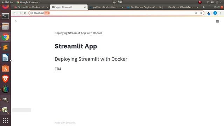Click the Deploying Streamlit App with Docker caption

[78, 33]
